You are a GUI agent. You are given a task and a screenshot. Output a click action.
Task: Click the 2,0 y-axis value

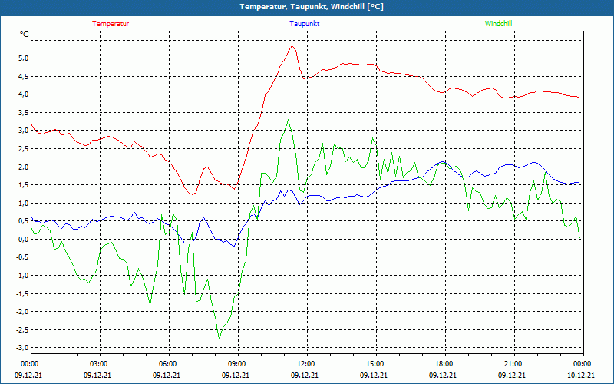point(25,167)
